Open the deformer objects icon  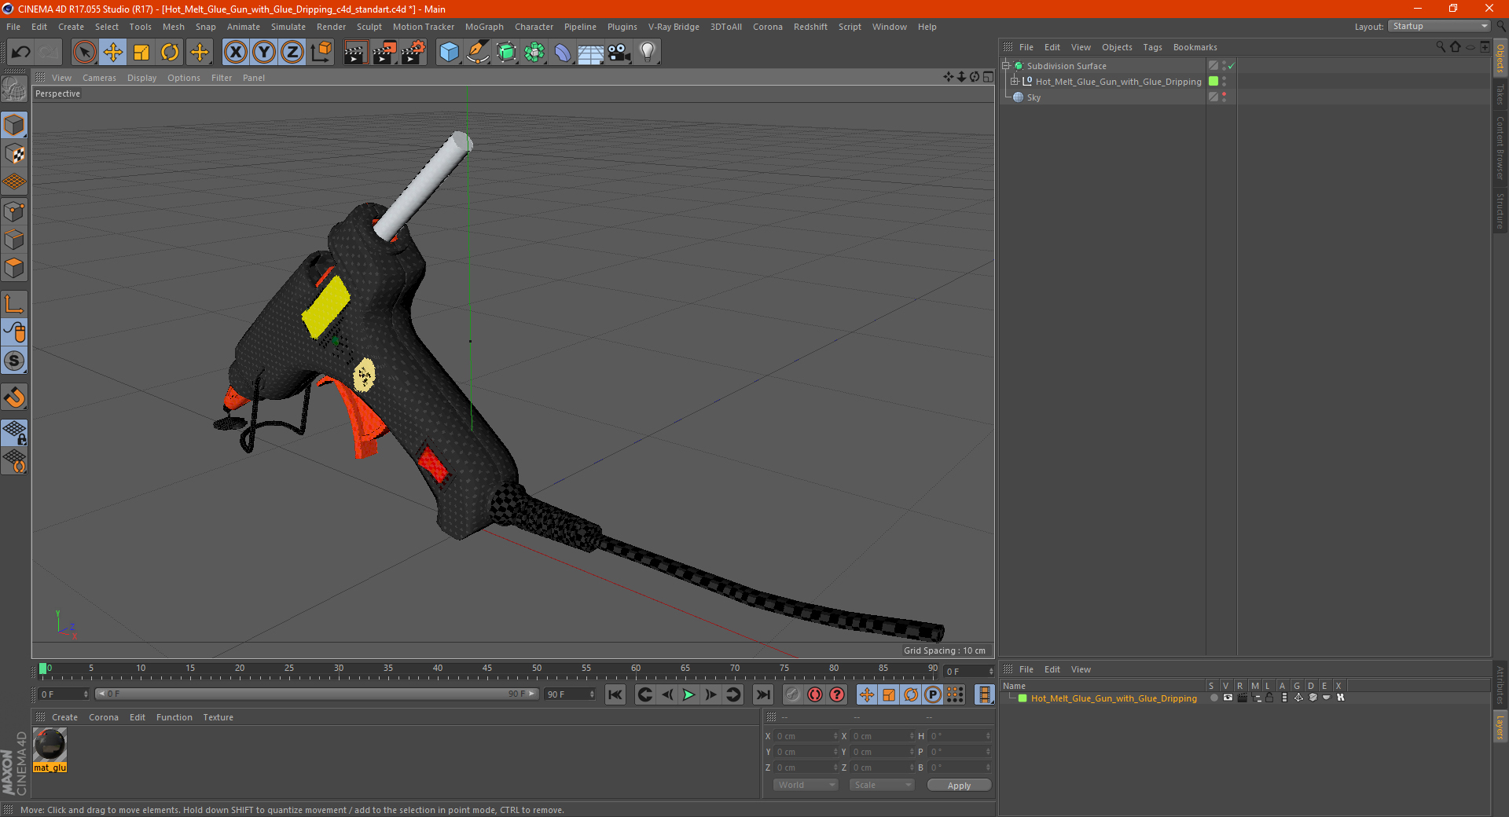click(563, 53)
